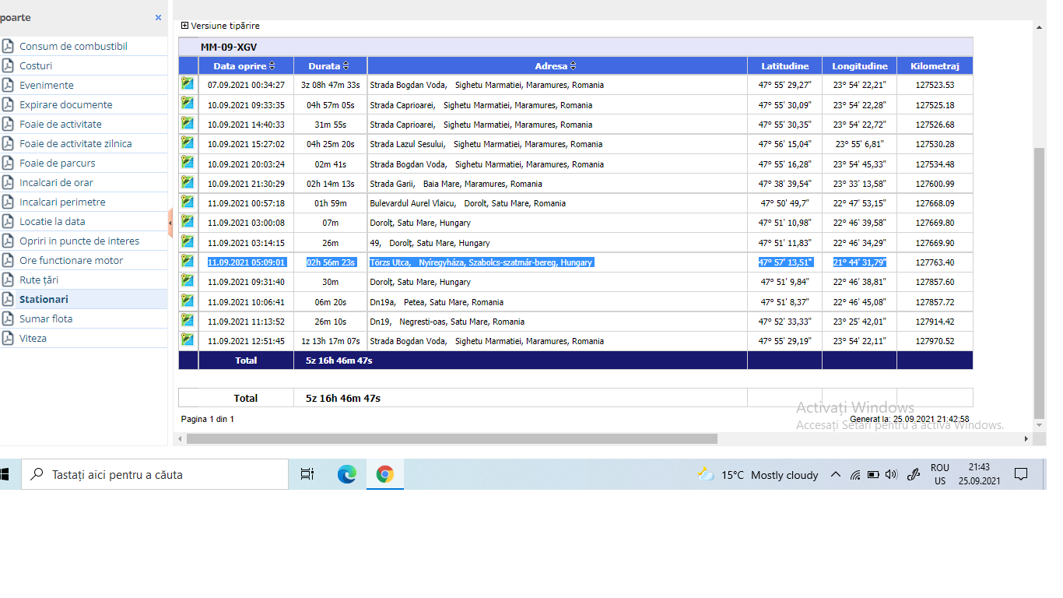Expand the Versiune tipărire plus box
1063x598 pixels.
click(x=184, y=26)
